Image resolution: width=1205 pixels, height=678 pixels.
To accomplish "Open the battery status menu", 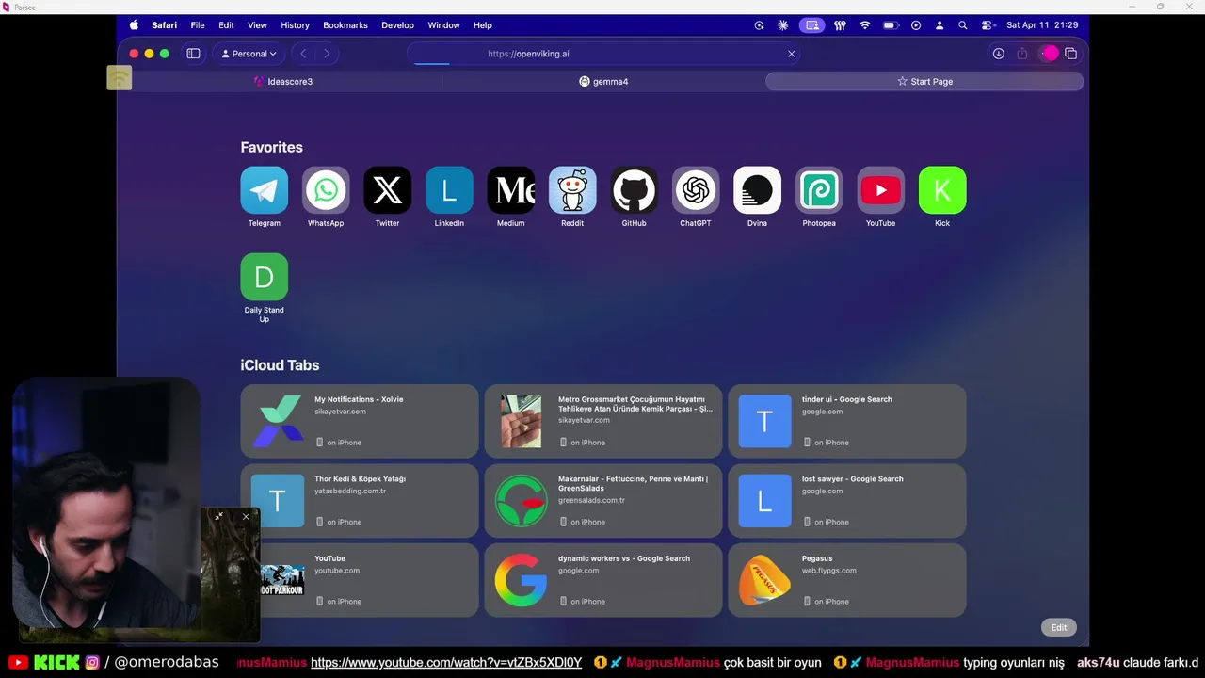I will click(x=890, y=25).
